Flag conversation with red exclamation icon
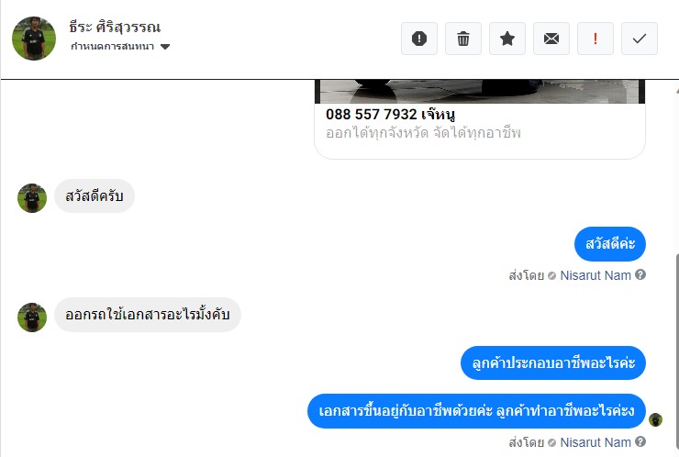Image resolution: width=679 pixels, height=457 pixels. [x=596, y=39]
